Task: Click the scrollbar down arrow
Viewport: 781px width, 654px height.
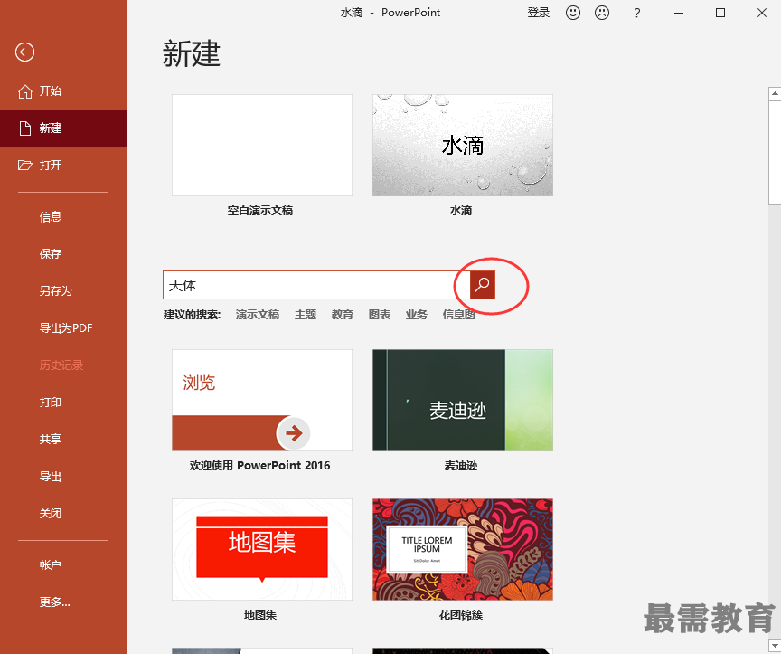Action: (x=775, y=647)
